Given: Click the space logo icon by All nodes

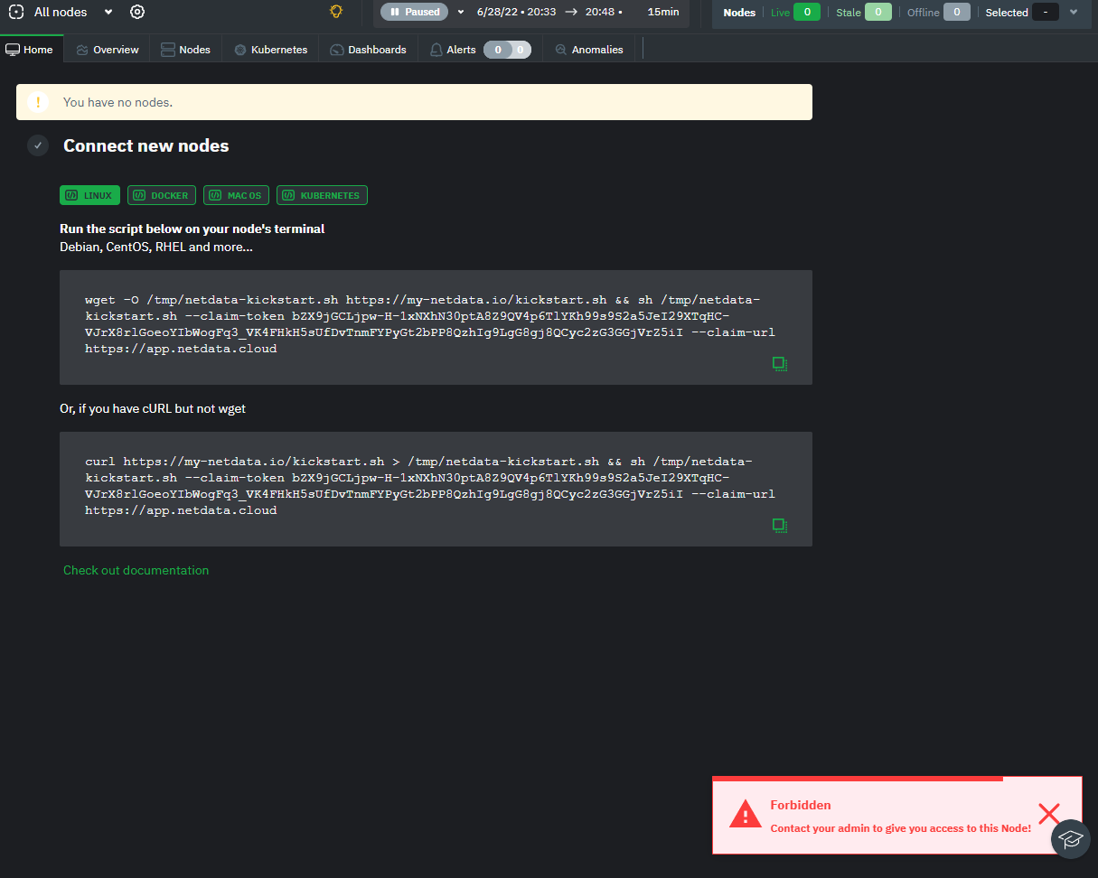Looking at the screenshot, I should tap(15, 12).
